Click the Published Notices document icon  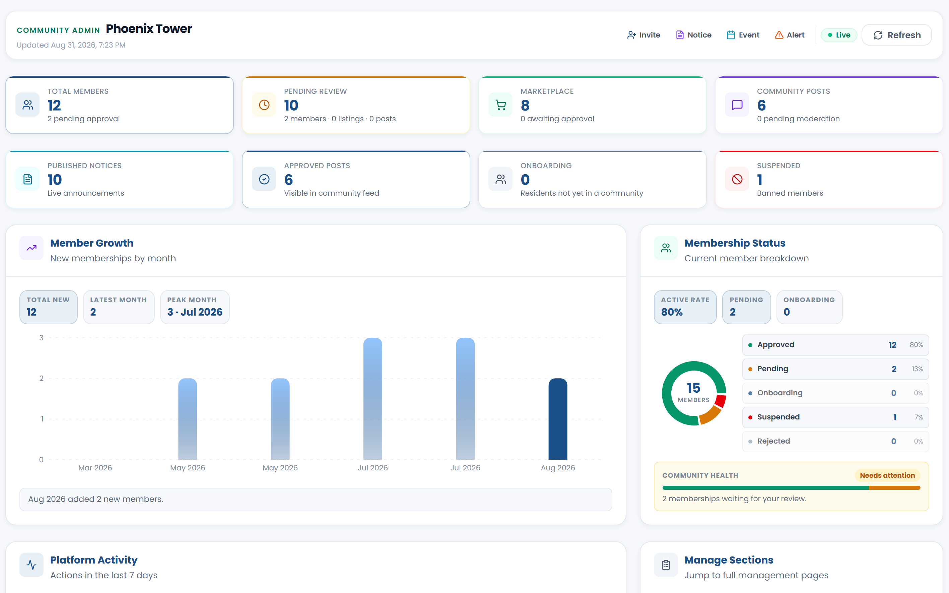point(27,179)
